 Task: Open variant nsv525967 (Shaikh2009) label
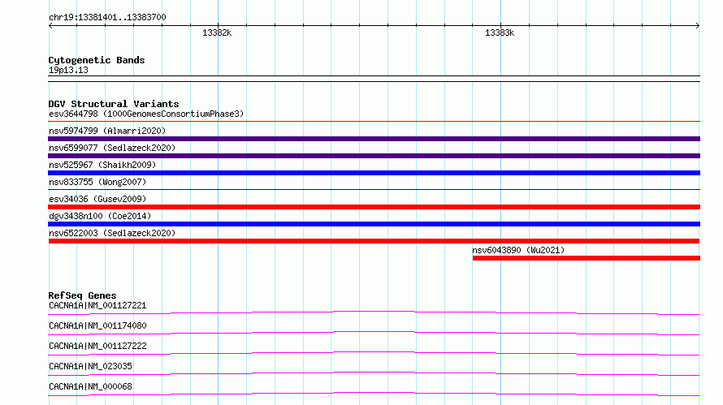pyautogui.click(x=102, y=165)
